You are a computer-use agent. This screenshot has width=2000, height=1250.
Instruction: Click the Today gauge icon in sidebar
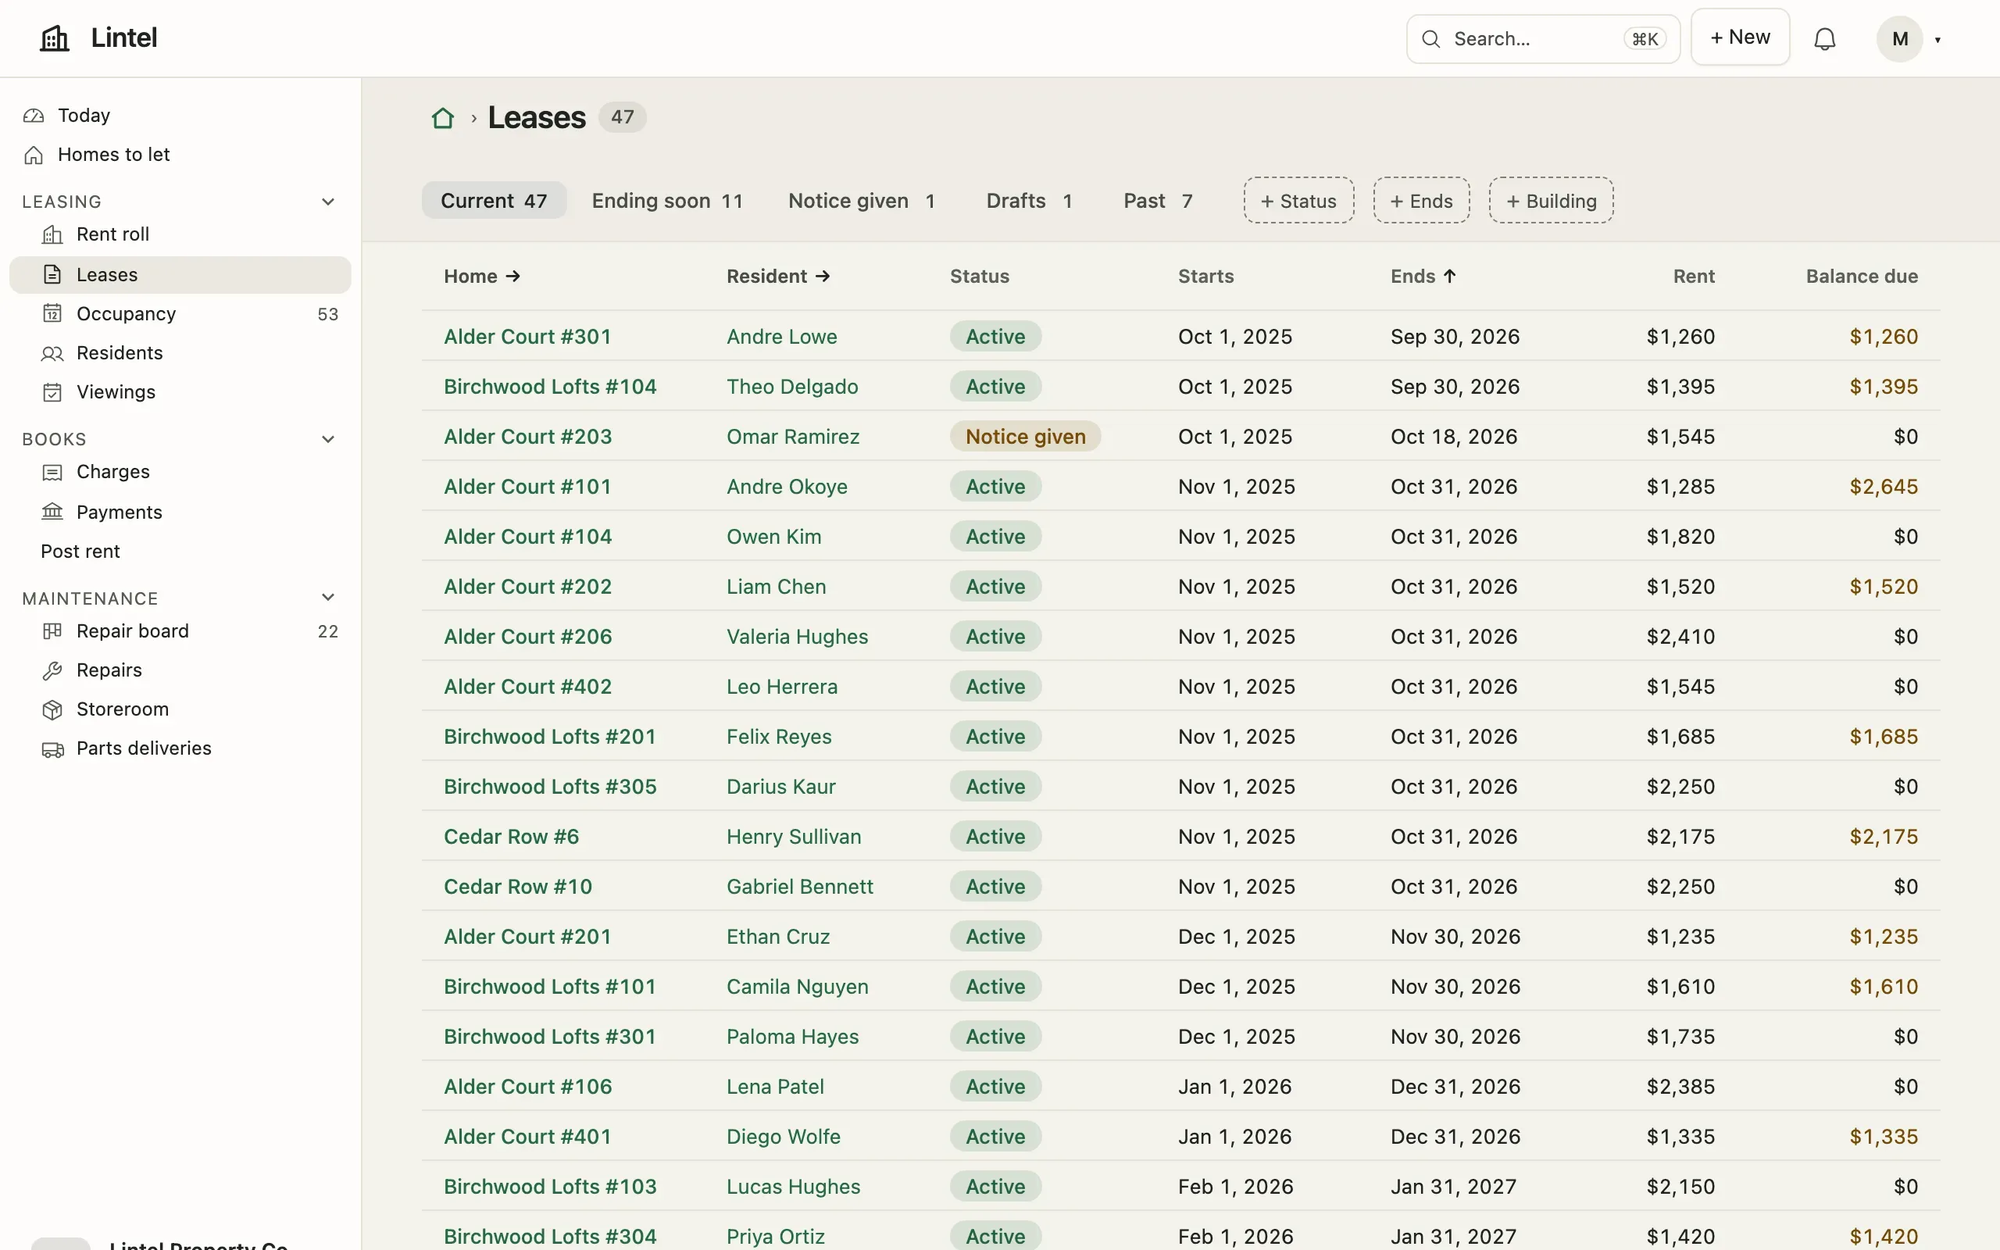coord(34,116)
